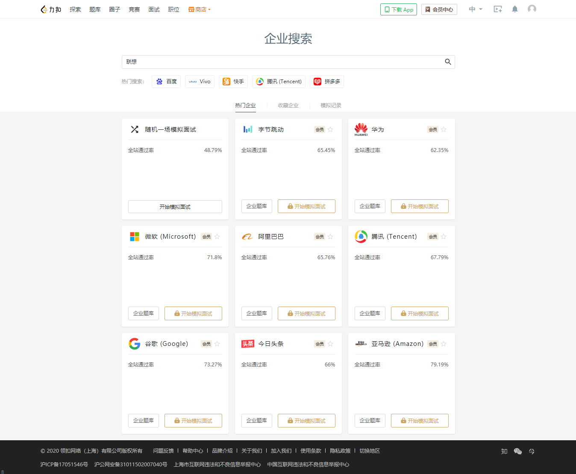The image size is (576, 474).
Task: Open the 中 language dropdown
Action: tap(475, 9)
